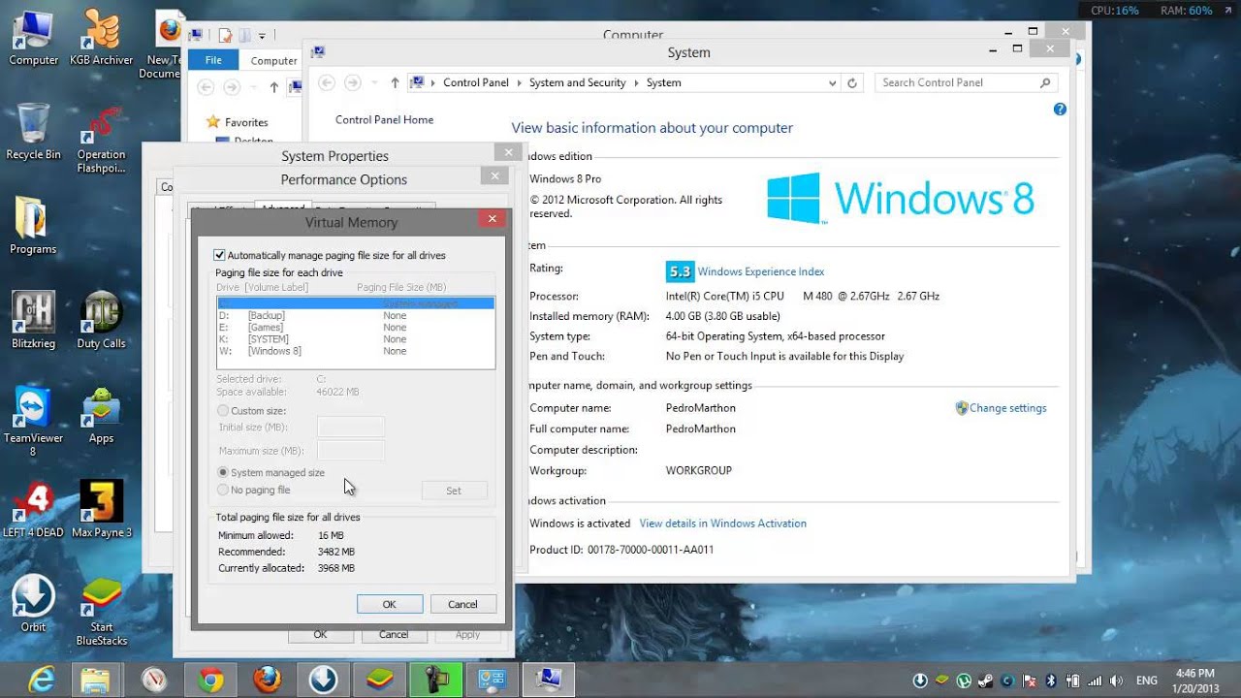The height and width of the screenshot is (698, 1241).
Task: Open BlueStacks taskbar icon
Action: [379, 681]
